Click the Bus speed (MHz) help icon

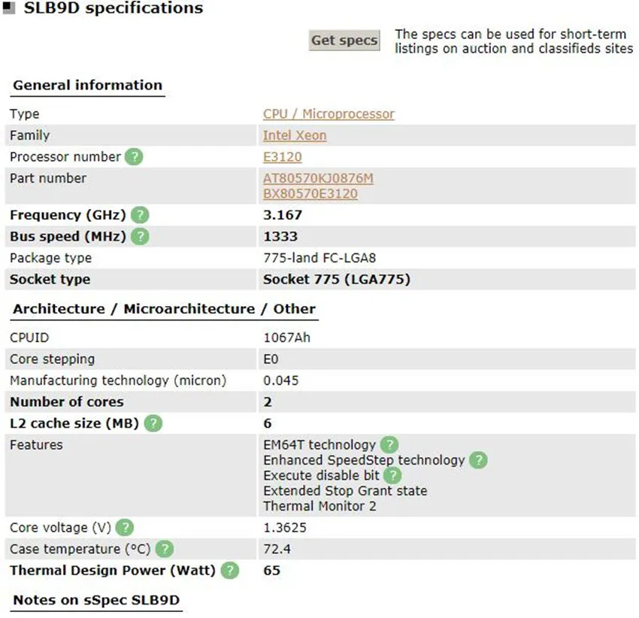140,236
